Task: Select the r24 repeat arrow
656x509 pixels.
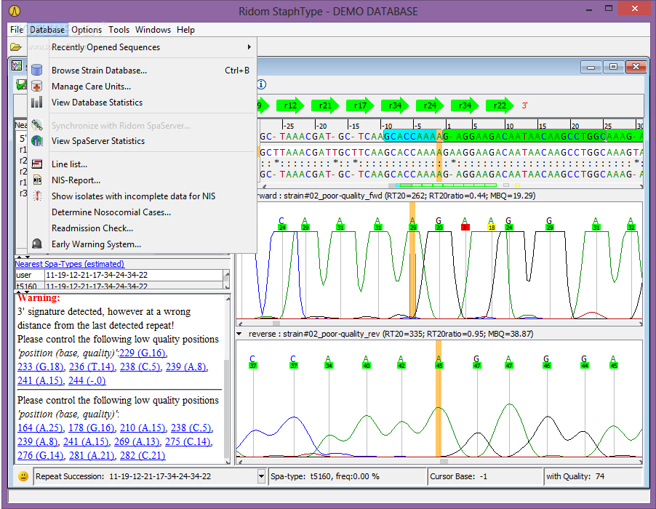Action: (431, 105)
